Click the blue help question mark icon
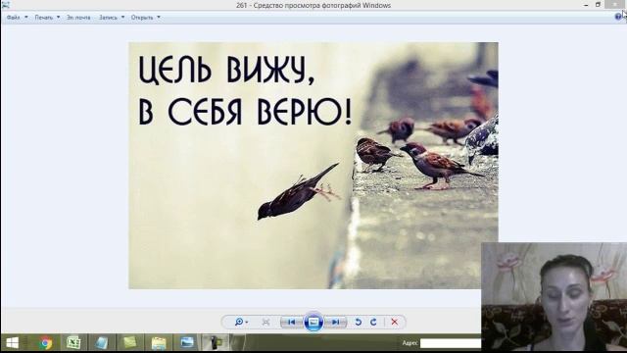 click(618, 17)
